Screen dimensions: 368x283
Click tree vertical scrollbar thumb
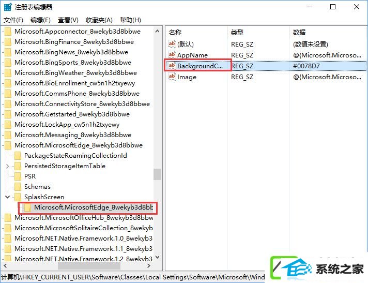pyautogui.click(x=158, y=174)
